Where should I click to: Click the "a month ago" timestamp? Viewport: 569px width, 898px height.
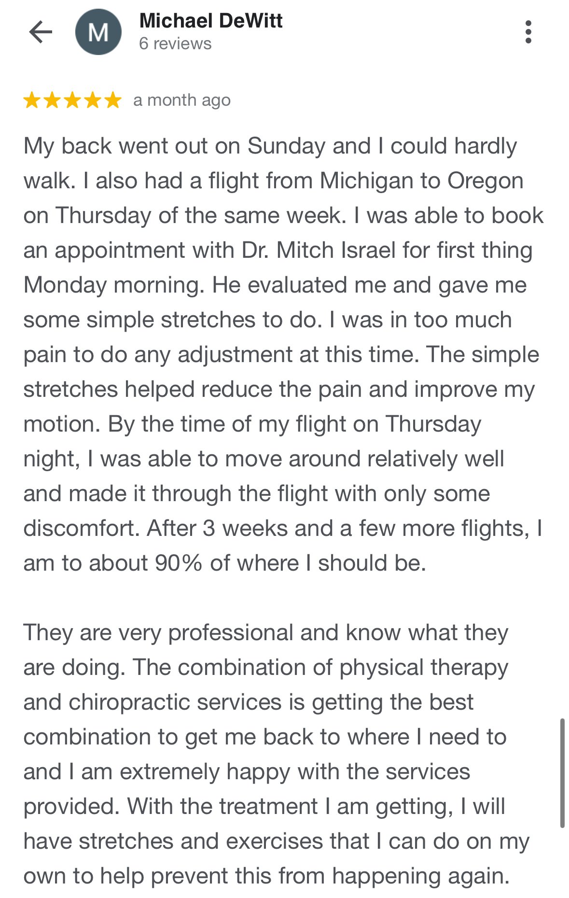(182, 100)
